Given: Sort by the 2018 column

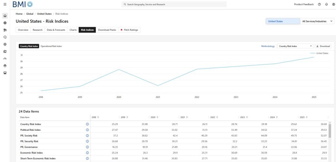Looking at the screenshot, I should click(95, 117).
